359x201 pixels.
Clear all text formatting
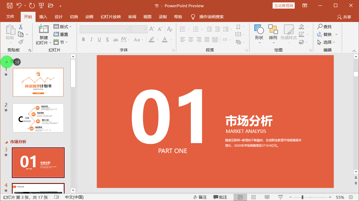pyautogui.click(x=170, y=29)
